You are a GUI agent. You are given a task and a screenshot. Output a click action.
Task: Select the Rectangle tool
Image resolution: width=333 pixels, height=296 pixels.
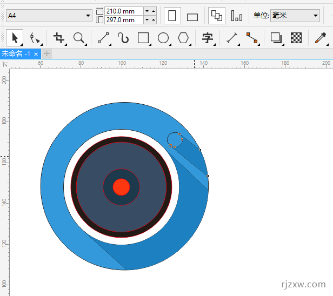[143, 38]
